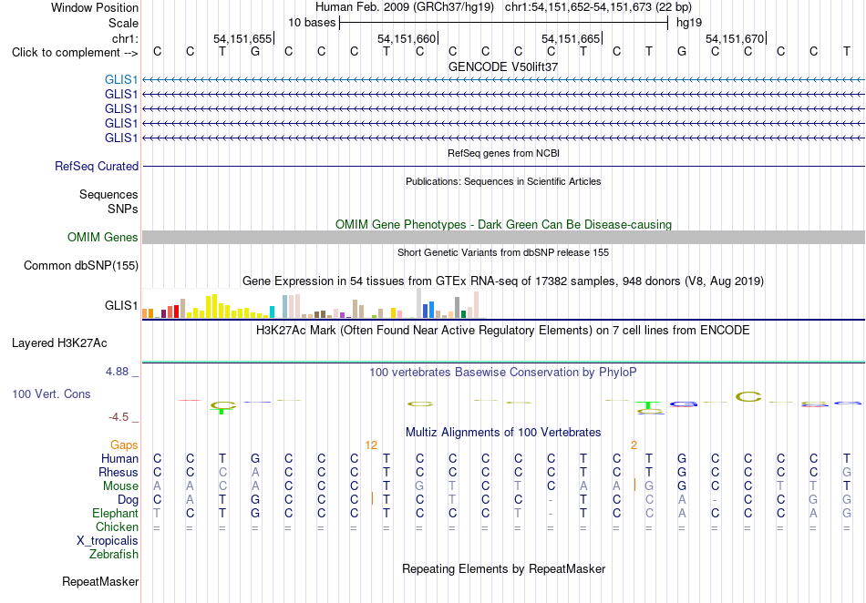Viewport: 866px width, 603px height.
Task: Open 'Repeating Elements by RepeatMasker' title
Action: pos(503,568)
